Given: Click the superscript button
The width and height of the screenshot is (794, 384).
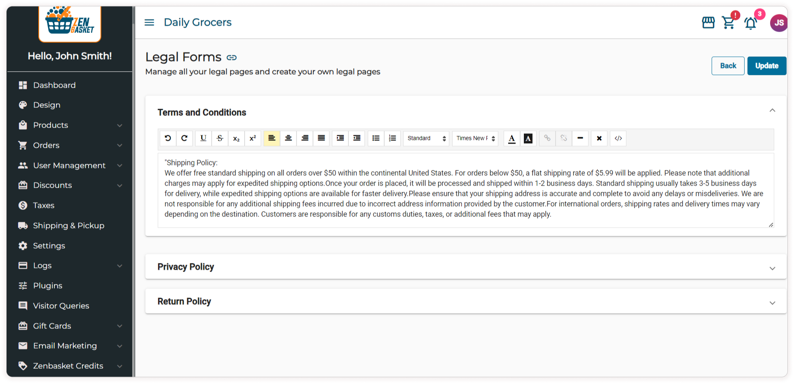Looking at the screenshot, I should 253,138.
